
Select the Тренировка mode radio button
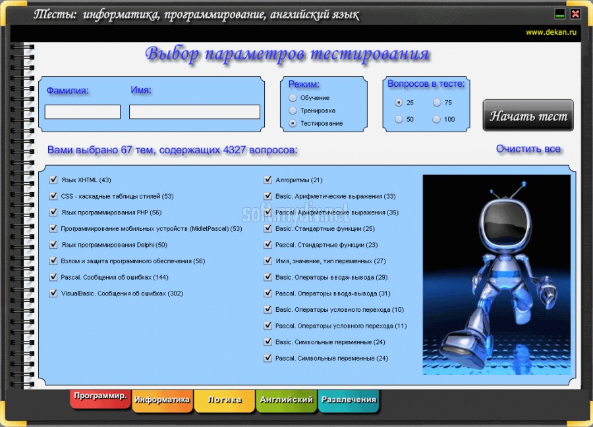point(293,111)
